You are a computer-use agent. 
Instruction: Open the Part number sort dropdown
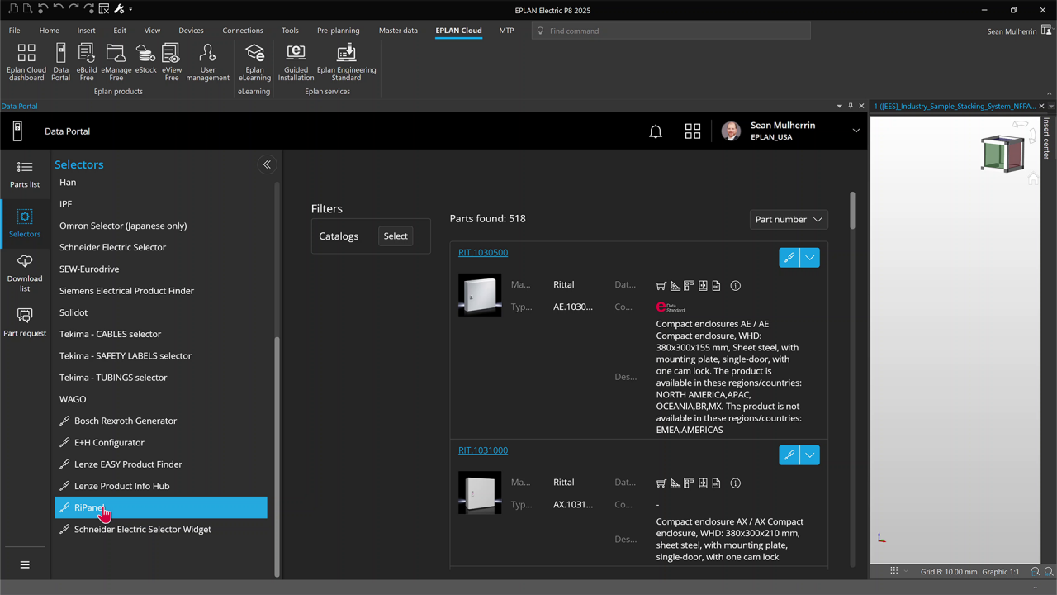[788, 219]
